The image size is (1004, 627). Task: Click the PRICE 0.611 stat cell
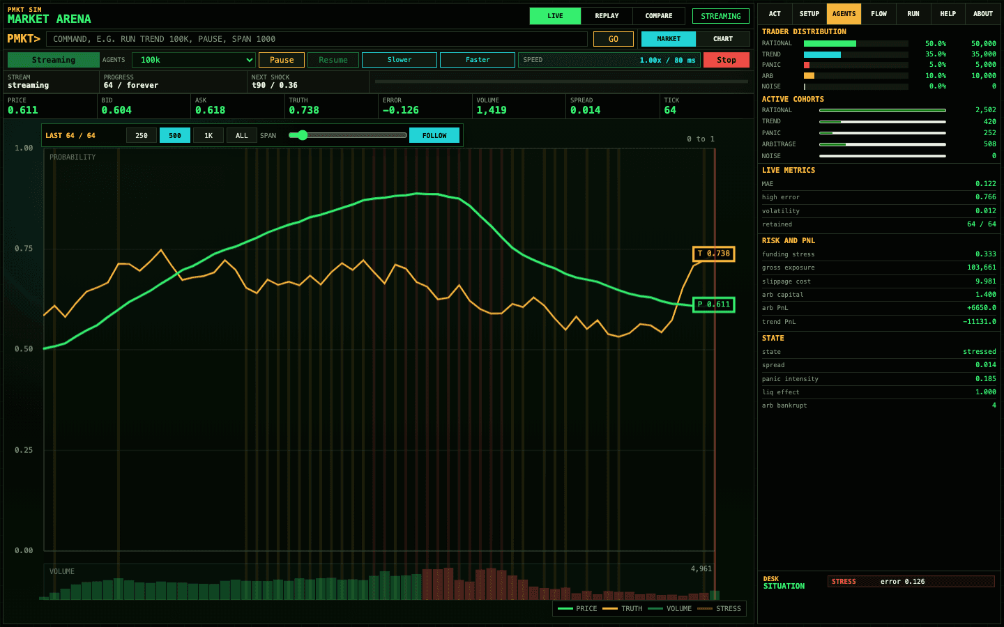50,106
